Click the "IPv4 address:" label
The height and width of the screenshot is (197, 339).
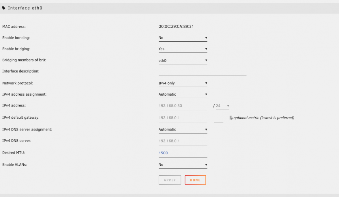pyautogui.click(x=14, y=105)
